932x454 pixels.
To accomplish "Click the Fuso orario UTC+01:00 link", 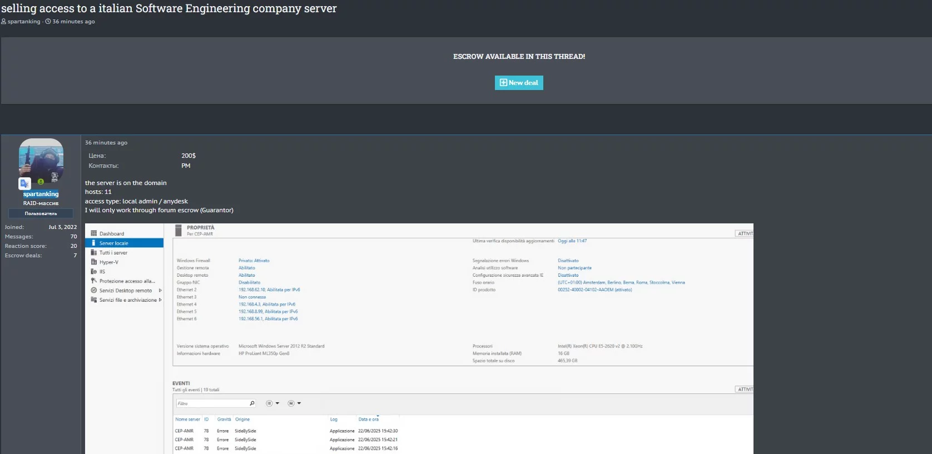I will click(x=621, y=283).
